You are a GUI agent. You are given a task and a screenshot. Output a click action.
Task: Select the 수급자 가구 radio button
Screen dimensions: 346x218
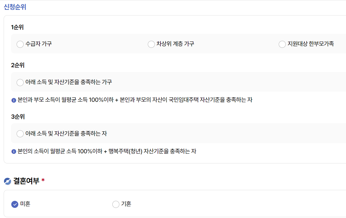coord(20,44)
